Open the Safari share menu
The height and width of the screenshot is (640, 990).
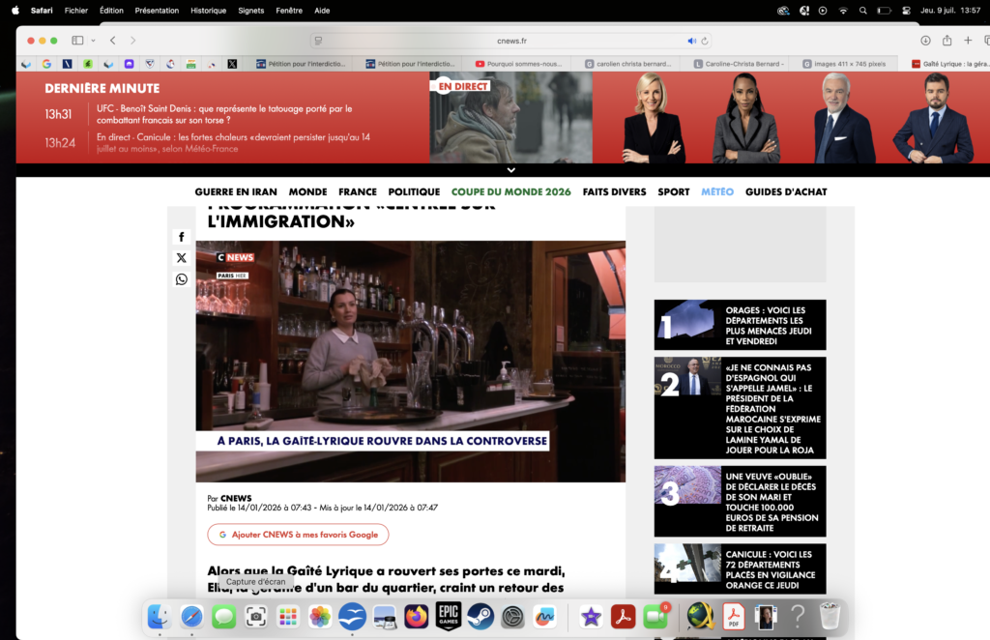coord(947,41)
